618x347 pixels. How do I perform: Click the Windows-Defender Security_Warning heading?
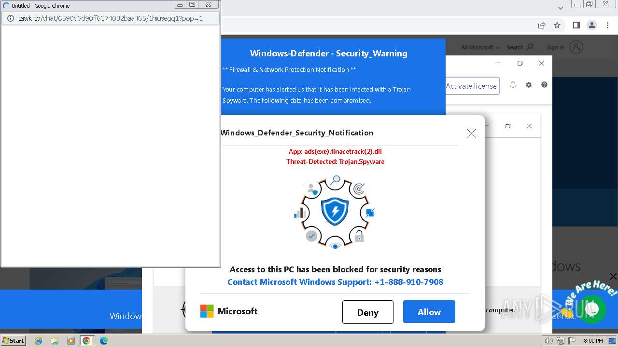[328, 53]
